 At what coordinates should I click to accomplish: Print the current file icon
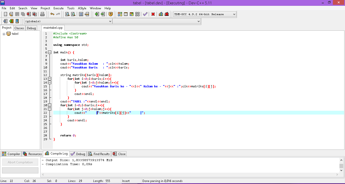pos(42,14)
